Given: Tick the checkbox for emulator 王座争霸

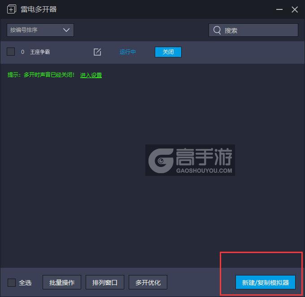Looking at the screenshot, I should pyautogui.click(x=11, y=52).
